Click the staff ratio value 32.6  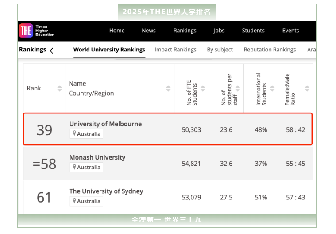pyautogui.click(x=226, y=164)
